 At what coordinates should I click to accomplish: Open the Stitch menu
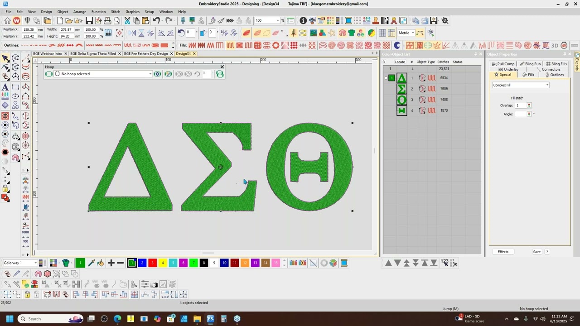click(x=116, y=12)
